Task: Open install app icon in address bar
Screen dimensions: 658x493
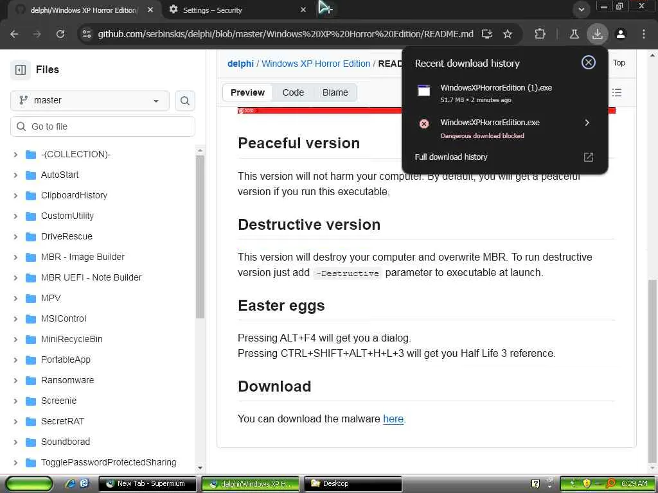Action: click(x=487, y=34)
